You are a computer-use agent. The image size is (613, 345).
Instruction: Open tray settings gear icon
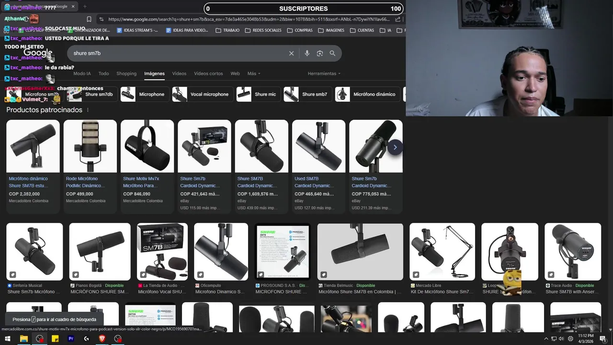[x=570, y=339]
